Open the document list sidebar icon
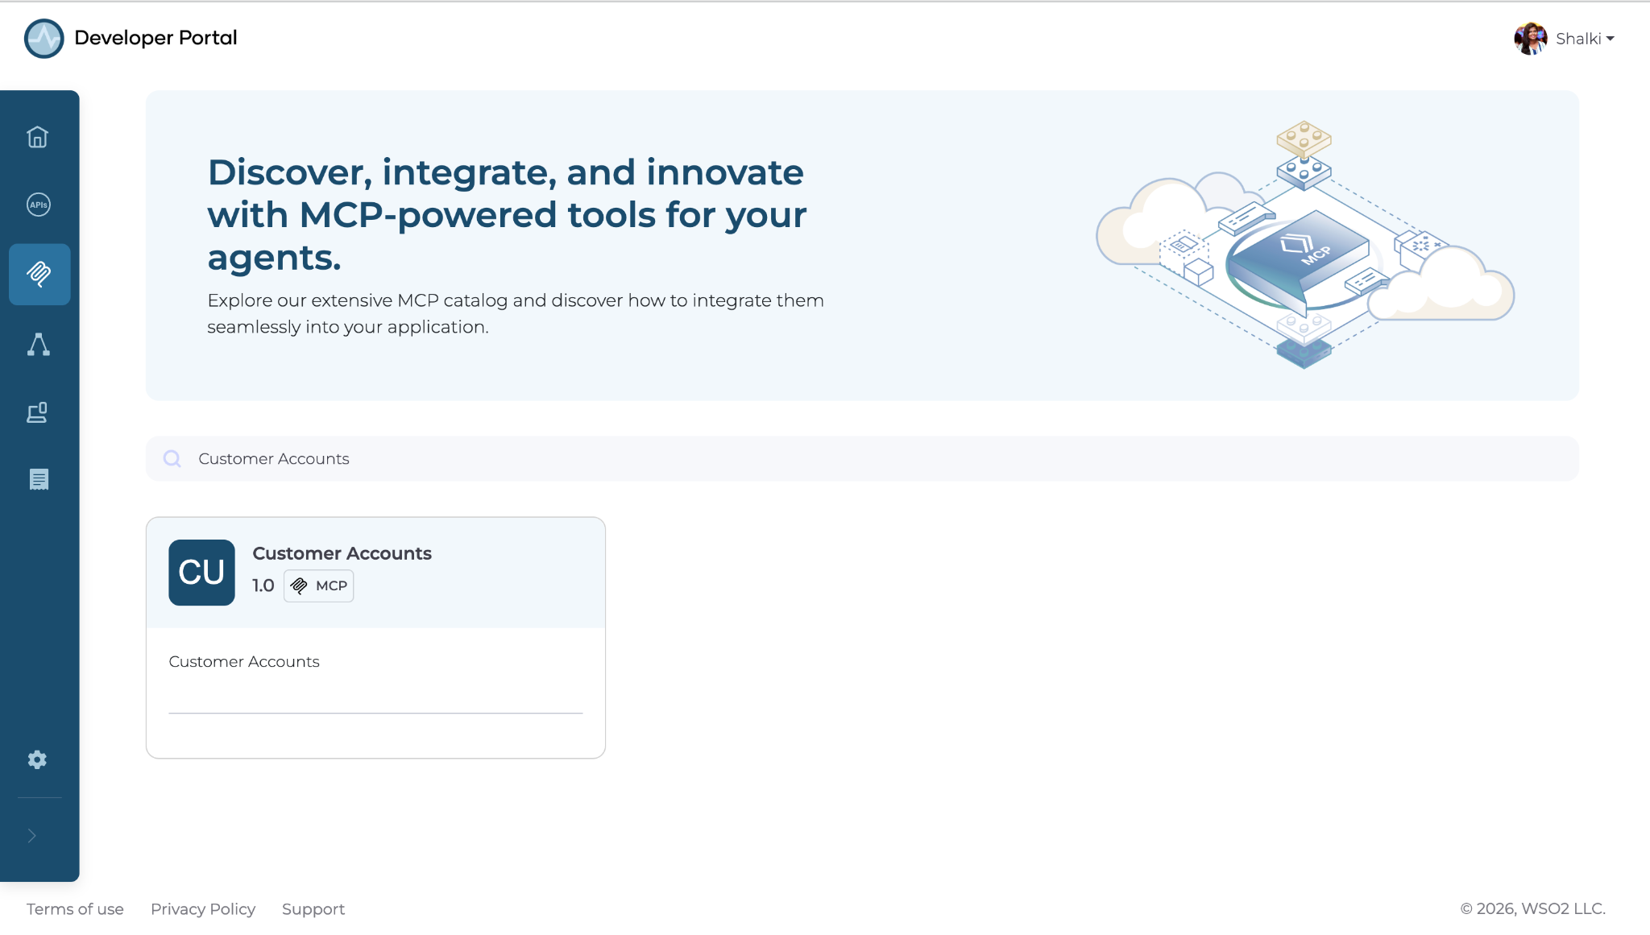This screenshot has width=1650, height=935. 39,479
